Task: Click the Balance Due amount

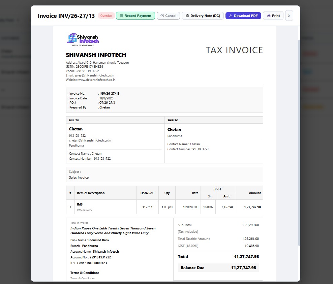Action: (244, 268)
